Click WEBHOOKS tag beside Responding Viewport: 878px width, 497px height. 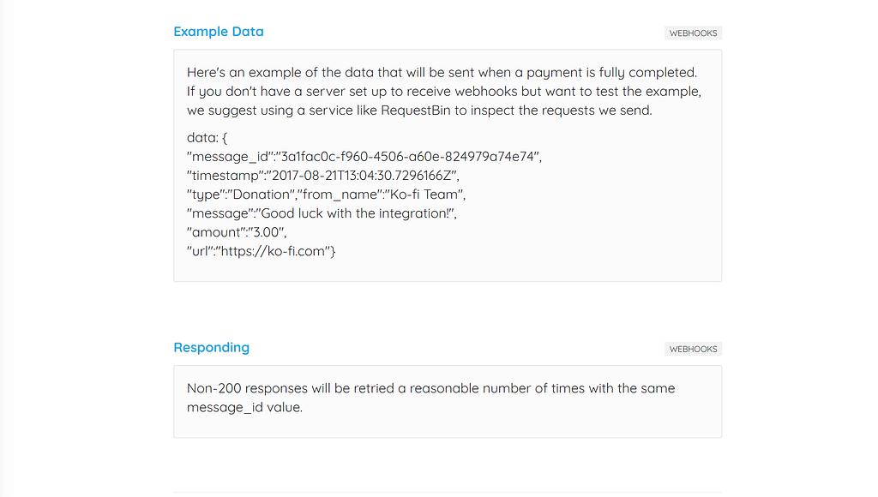click(693, 349)
